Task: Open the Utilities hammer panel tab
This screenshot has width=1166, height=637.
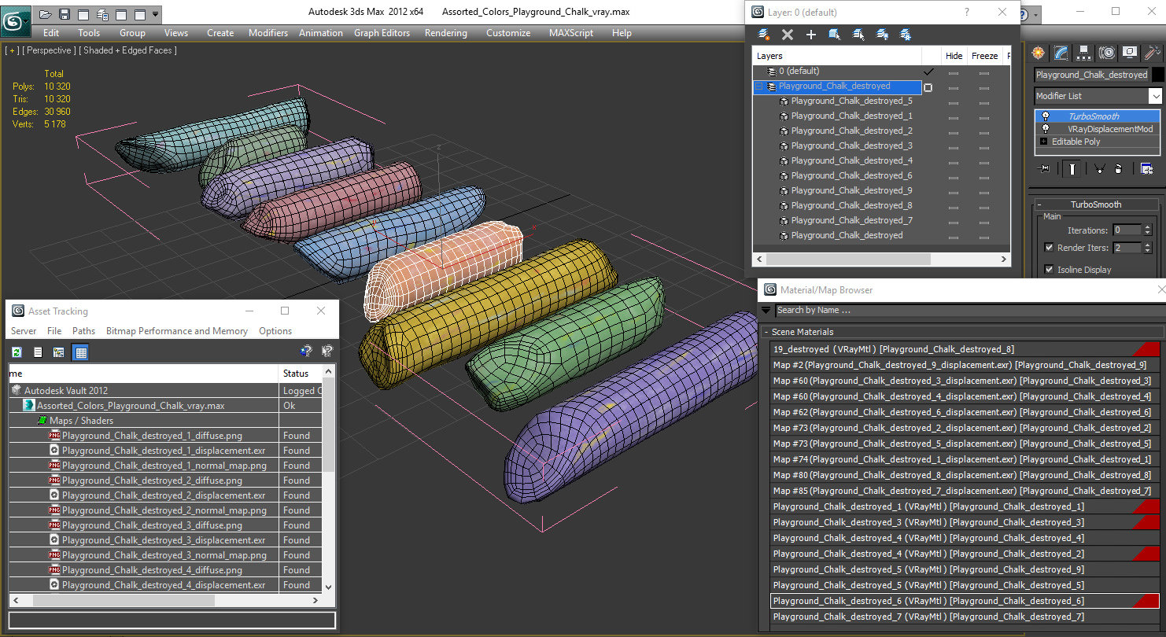Action: pyautogui.click(x=1153, y=53)
